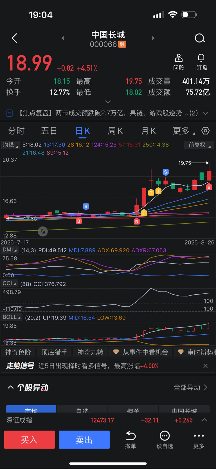
Task: Tap the 换手 12.77% value
Action: pos(60,92)
